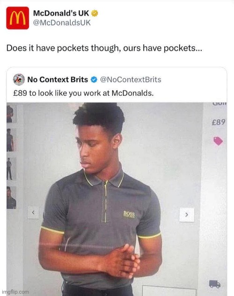This screenshot has height=296, width=234.
Task: Select the second product thumbnail in left strip
Action: tap(11, 140)
